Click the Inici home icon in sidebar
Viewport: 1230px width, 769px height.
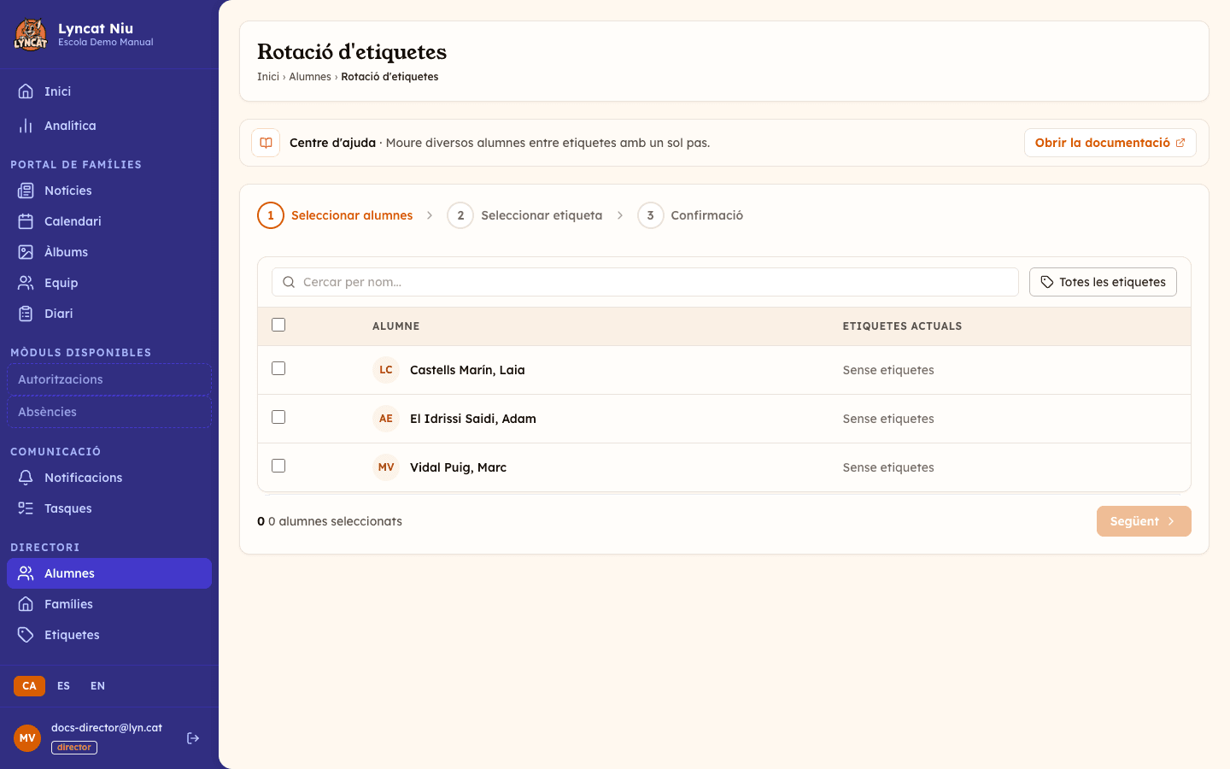tap(26, 91)
